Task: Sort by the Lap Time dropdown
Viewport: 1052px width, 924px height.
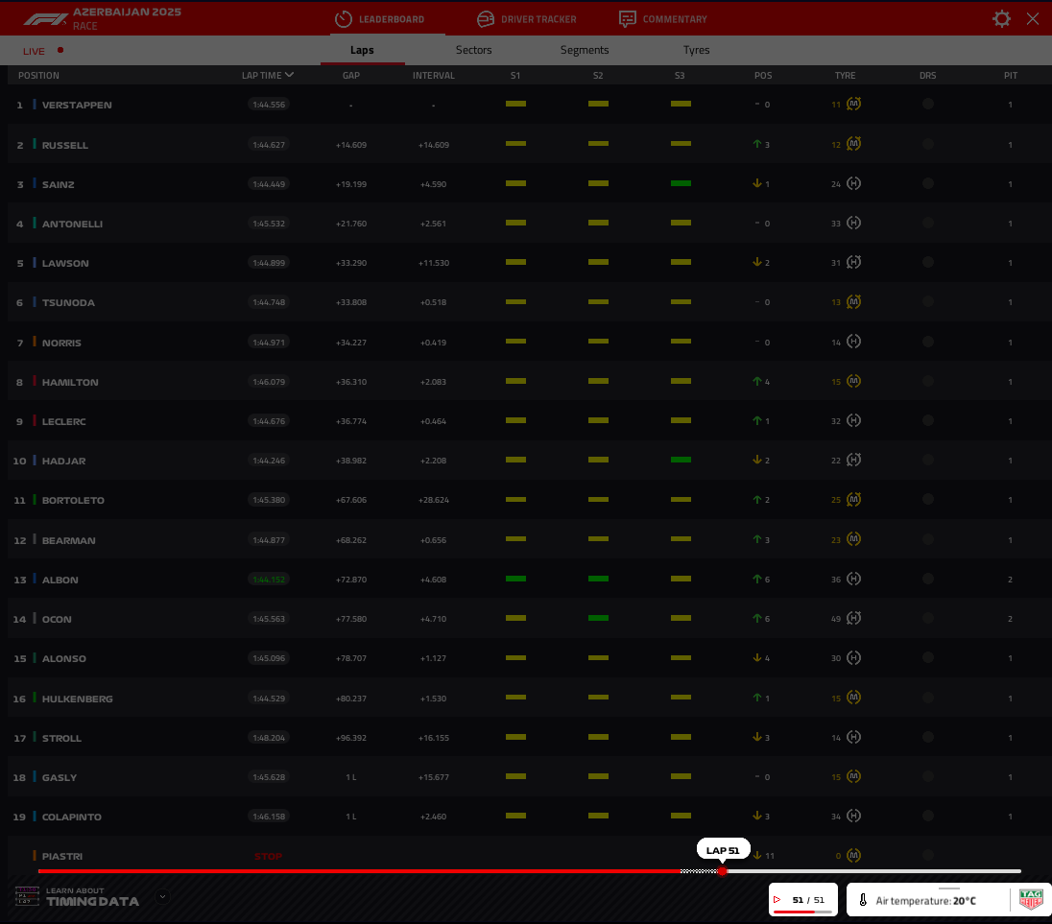Action: (268, 75)
